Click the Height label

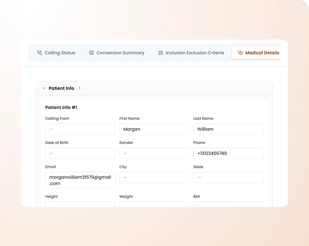[x=51, y=197]
